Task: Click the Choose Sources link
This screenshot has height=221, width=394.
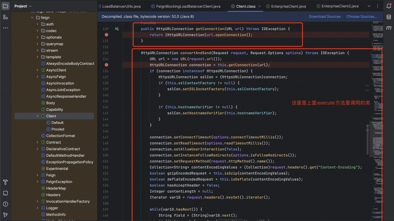Action: pyautogui.click(x=362, y=17)
